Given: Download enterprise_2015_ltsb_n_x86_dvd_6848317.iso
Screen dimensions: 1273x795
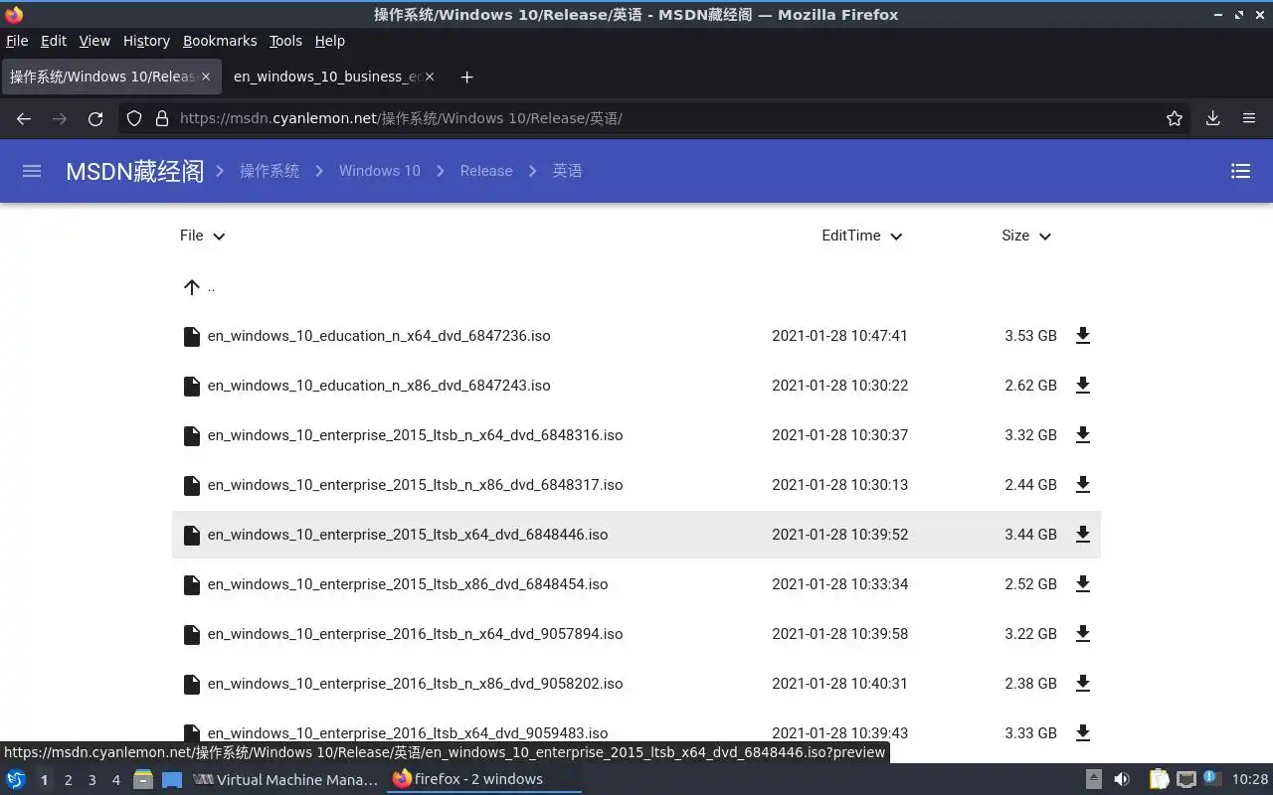Looking at the screenshot, I should pos(1083,485).
